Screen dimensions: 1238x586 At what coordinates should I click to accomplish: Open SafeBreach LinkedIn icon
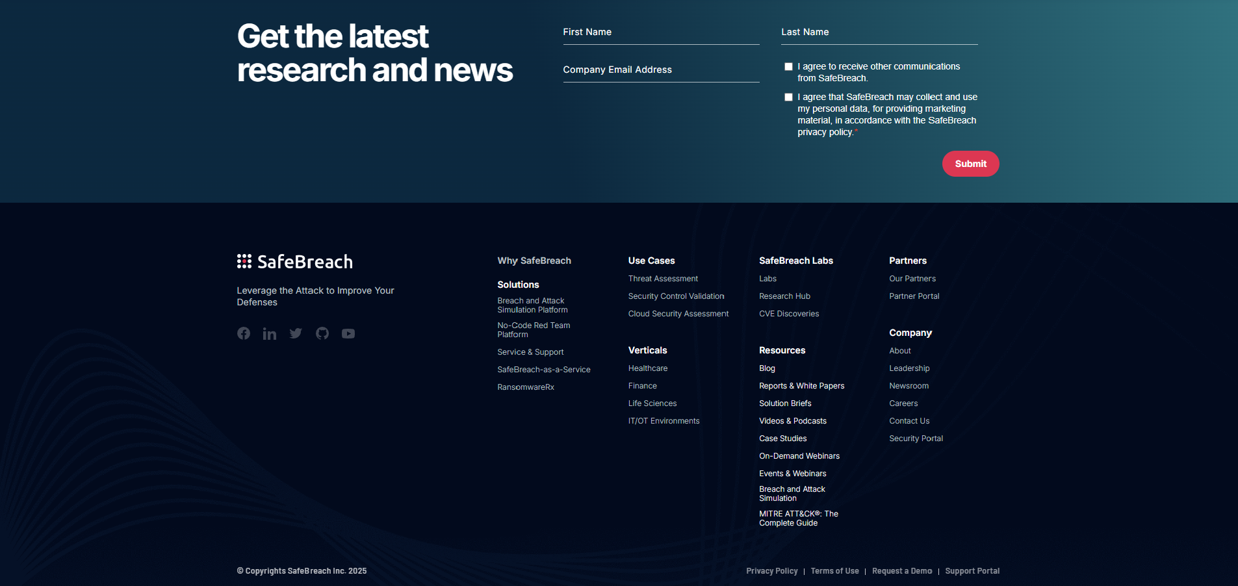[x=270, y=333]
